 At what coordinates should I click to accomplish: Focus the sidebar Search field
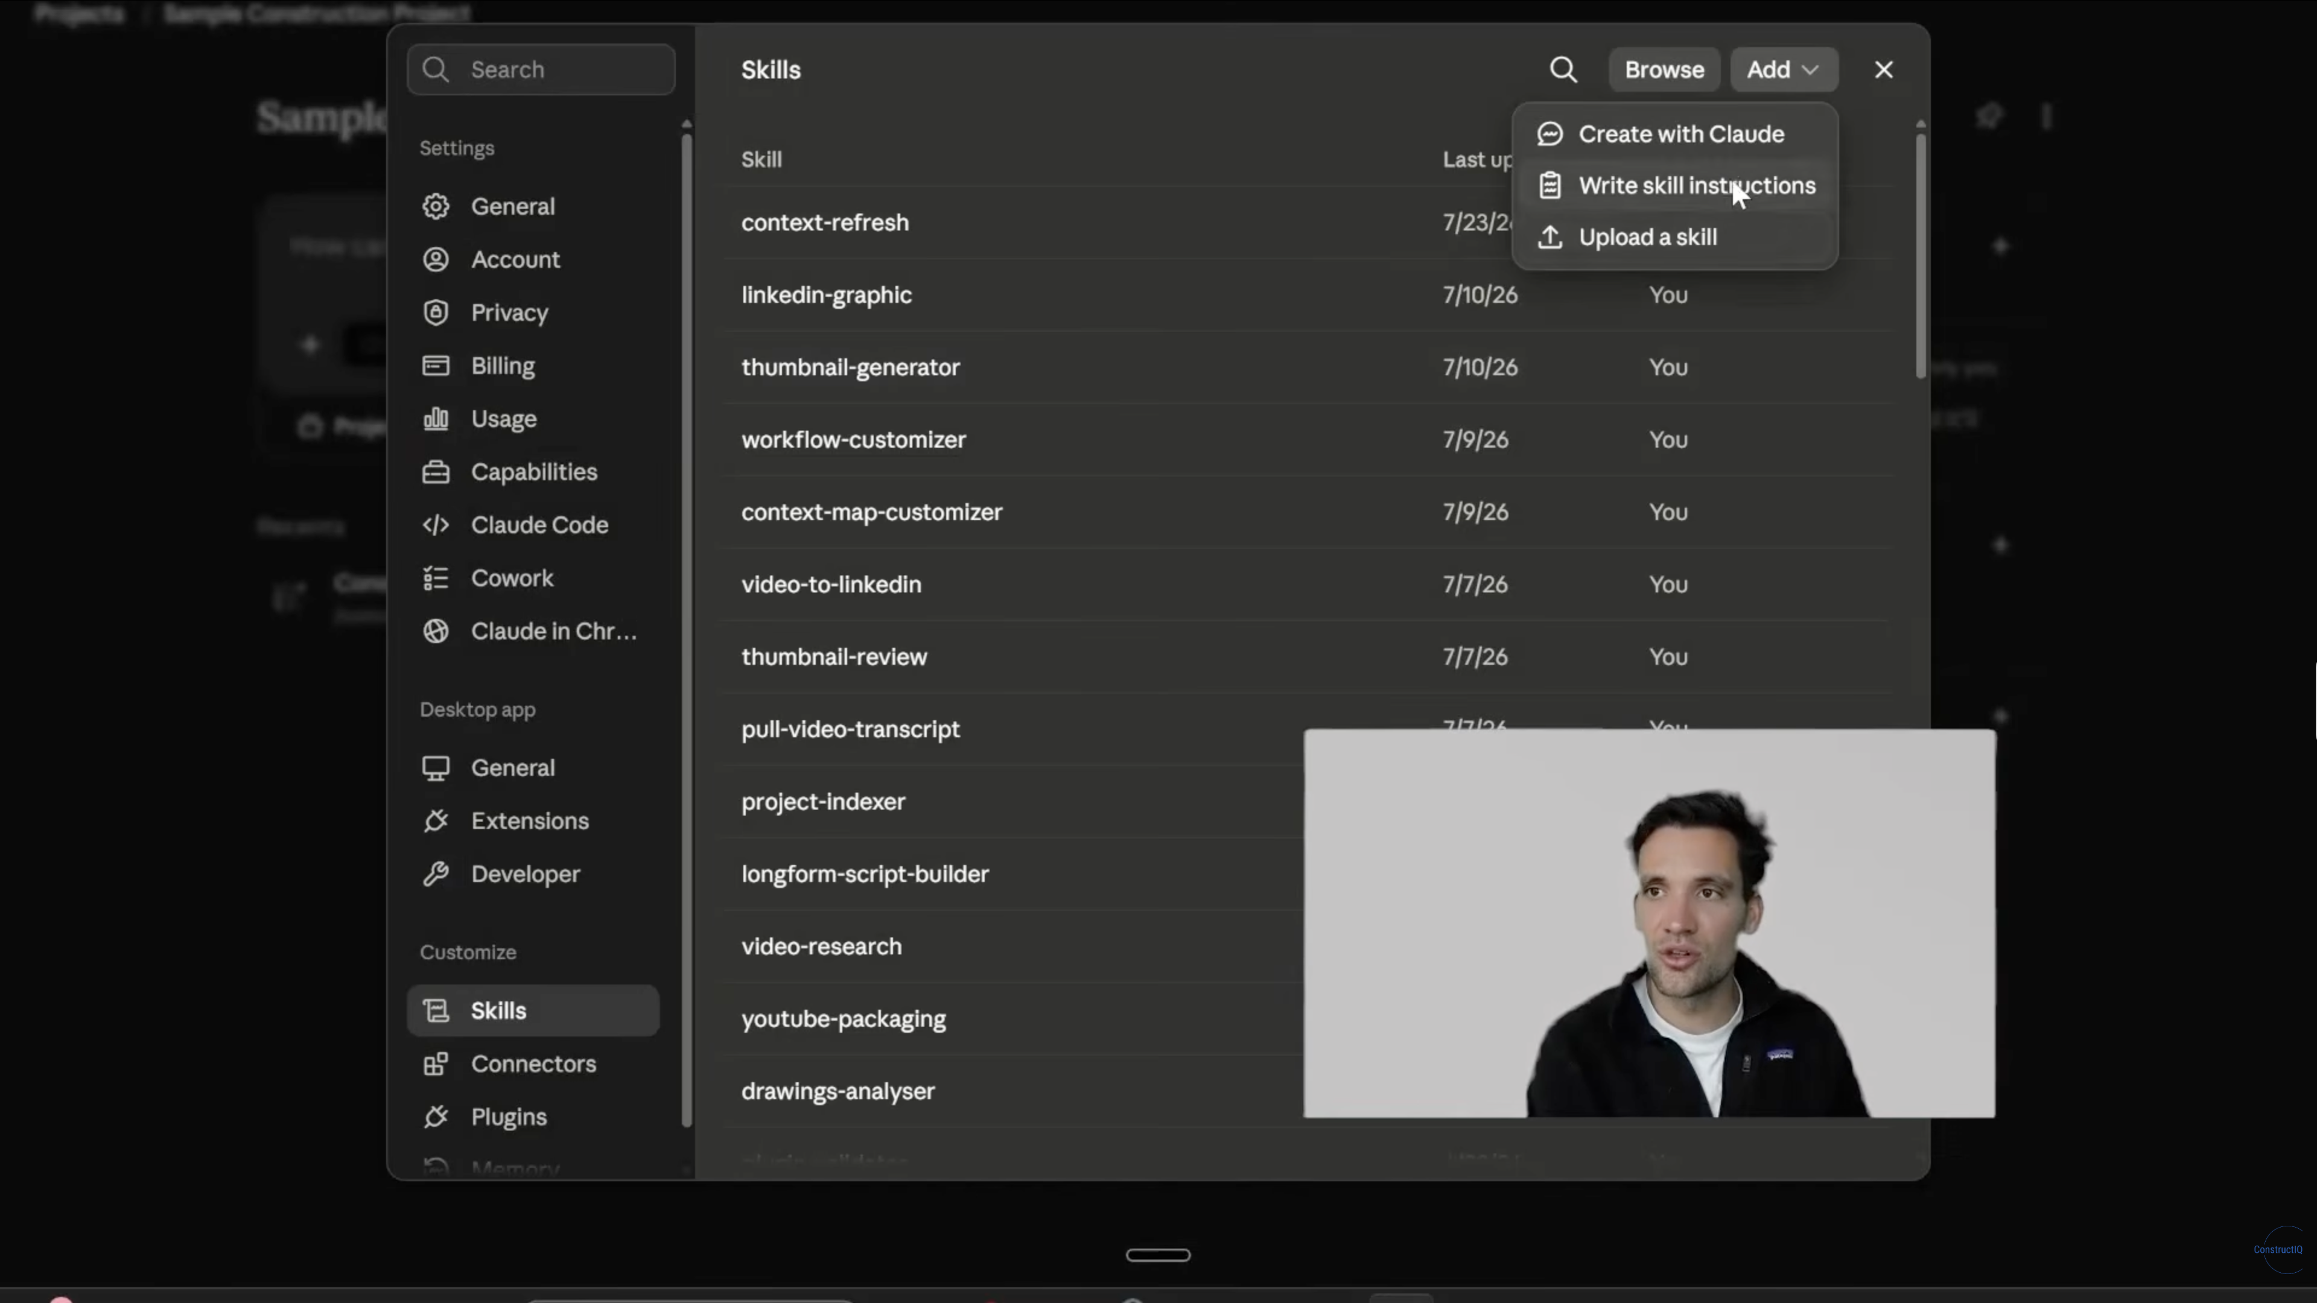point(541,69)
